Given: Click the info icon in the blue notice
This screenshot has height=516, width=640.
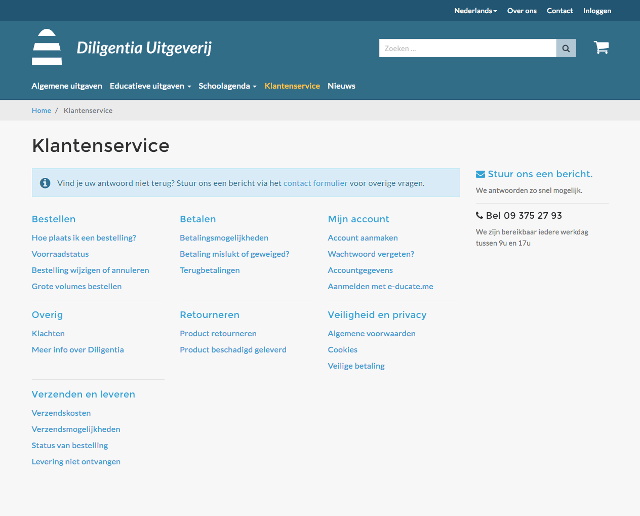Looking at the screenshot, I should tap(45, 183).
